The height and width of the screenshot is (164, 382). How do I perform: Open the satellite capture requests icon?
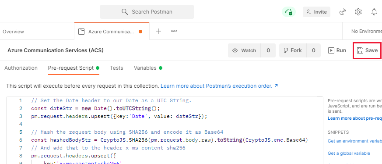point(343,12)
